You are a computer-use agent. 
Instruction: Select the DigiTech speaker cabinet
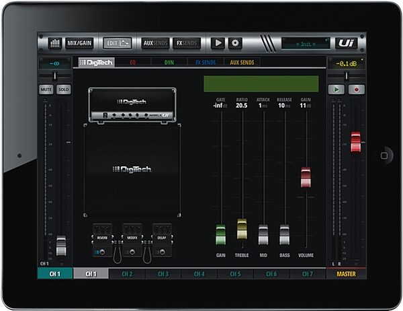tap(132, 170)
